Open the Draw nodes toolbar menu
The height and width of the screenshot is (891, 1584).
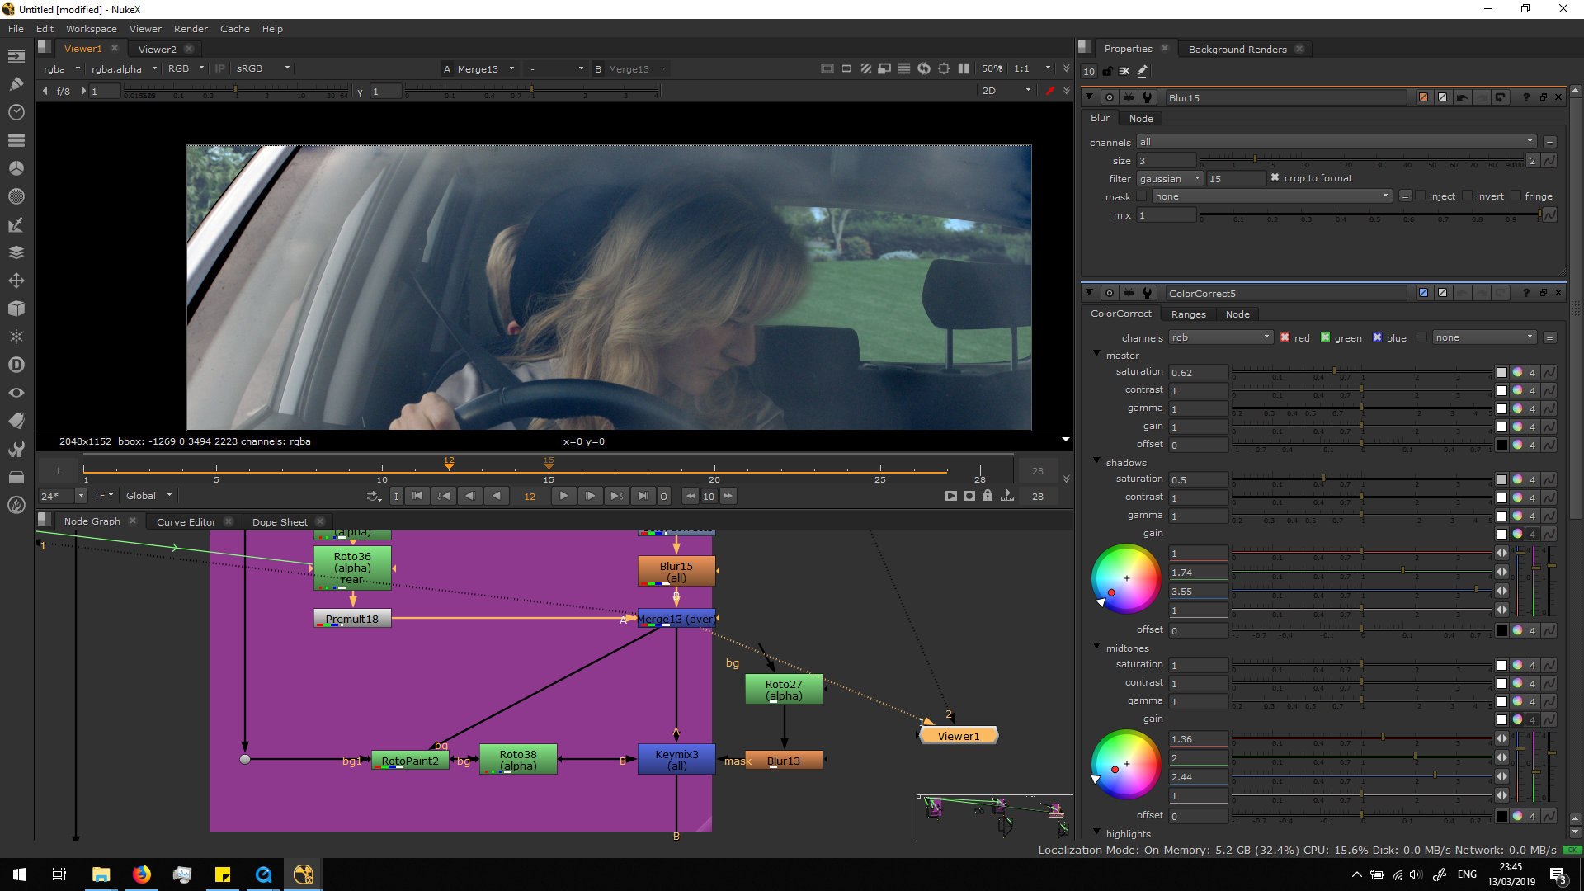click(16, 83)
